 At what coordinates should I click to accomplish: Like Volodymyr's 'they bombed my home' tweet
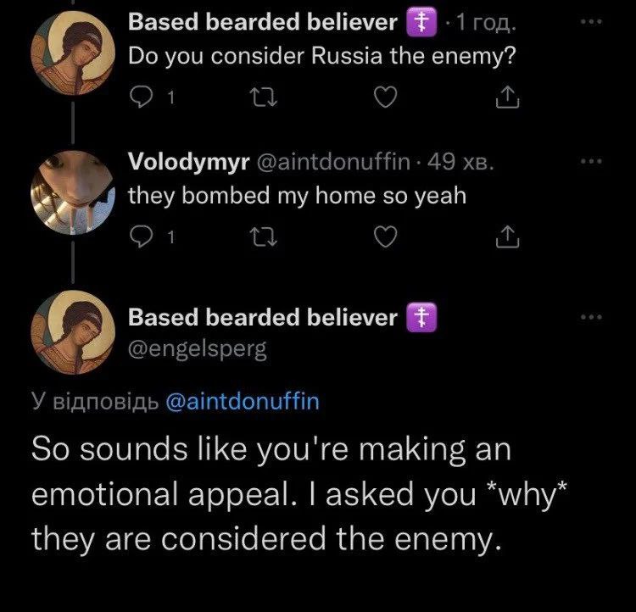click(386, 238)
